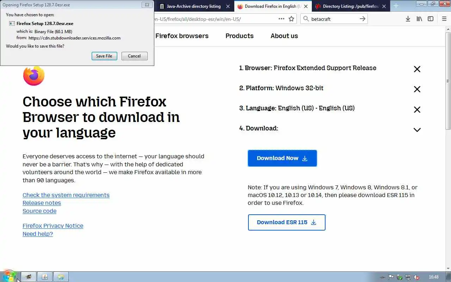Click the search go arrow
451x282 pixels.
[x=363, y=19]
